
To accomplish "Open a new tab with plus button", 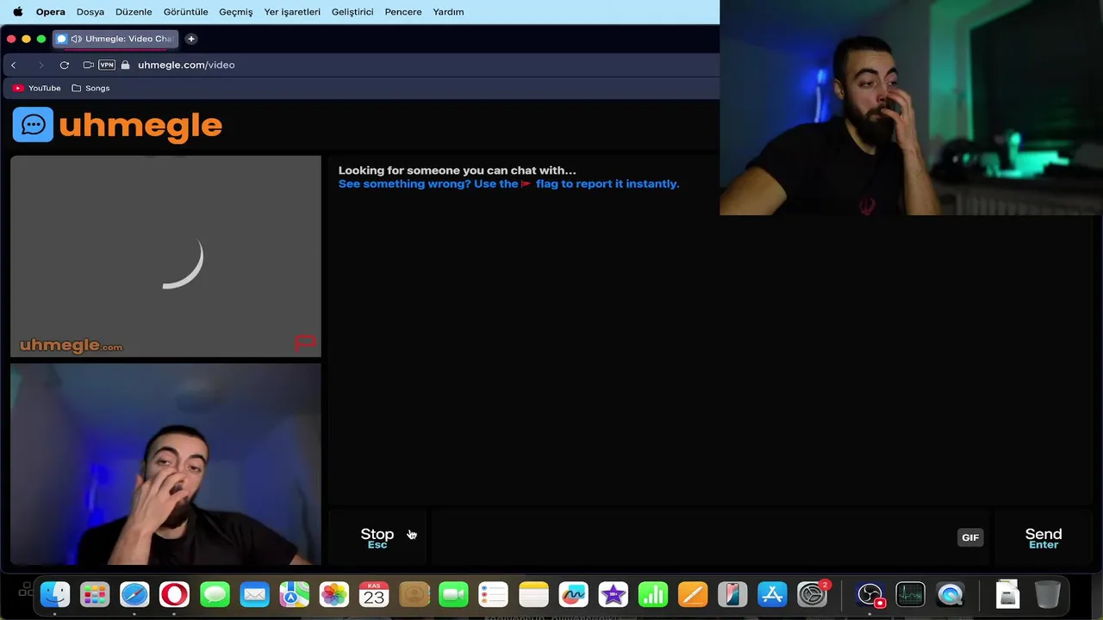I will (x=191, y=39).
